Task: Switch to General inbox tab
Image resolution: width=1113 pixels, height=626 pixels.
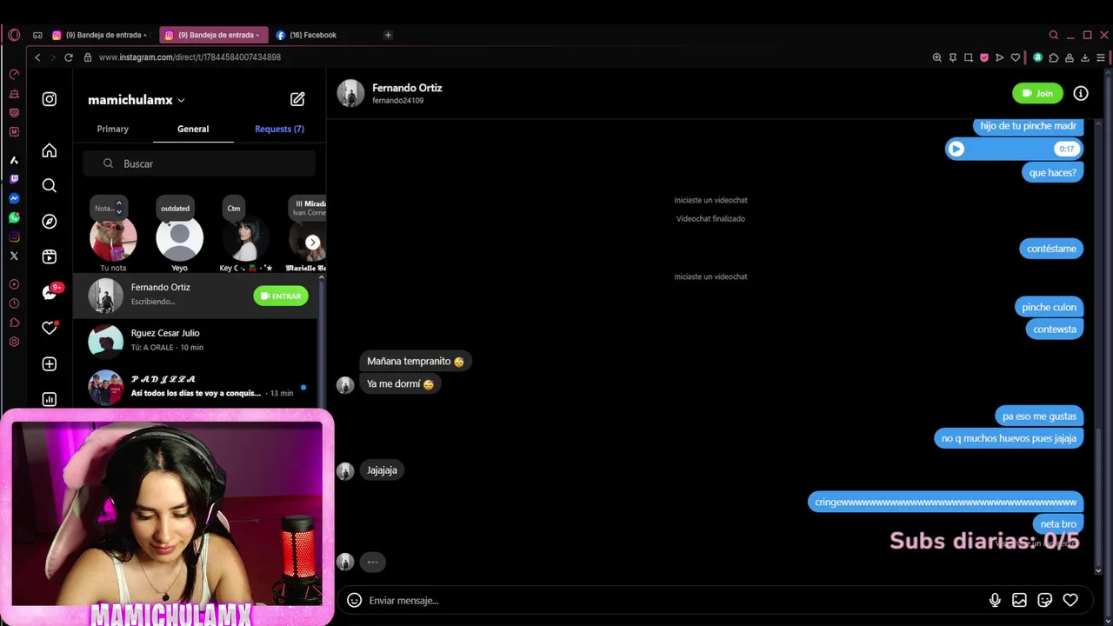Action: coord(193,129)
